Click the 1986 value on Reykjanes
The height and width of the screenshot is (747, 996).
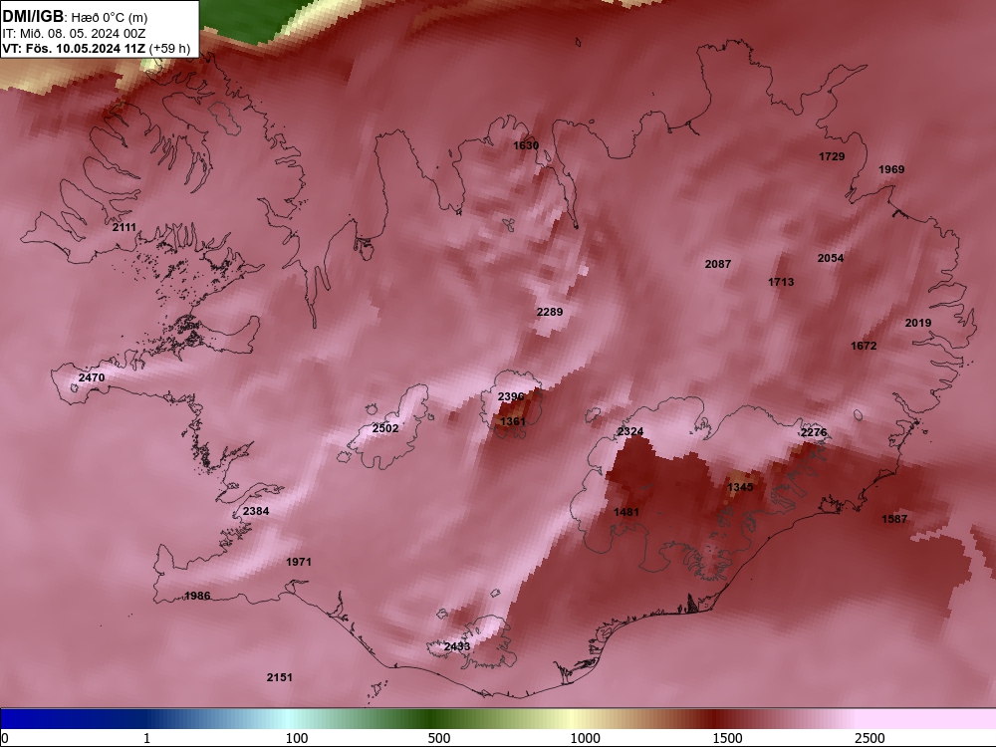[x=197, y=596]
